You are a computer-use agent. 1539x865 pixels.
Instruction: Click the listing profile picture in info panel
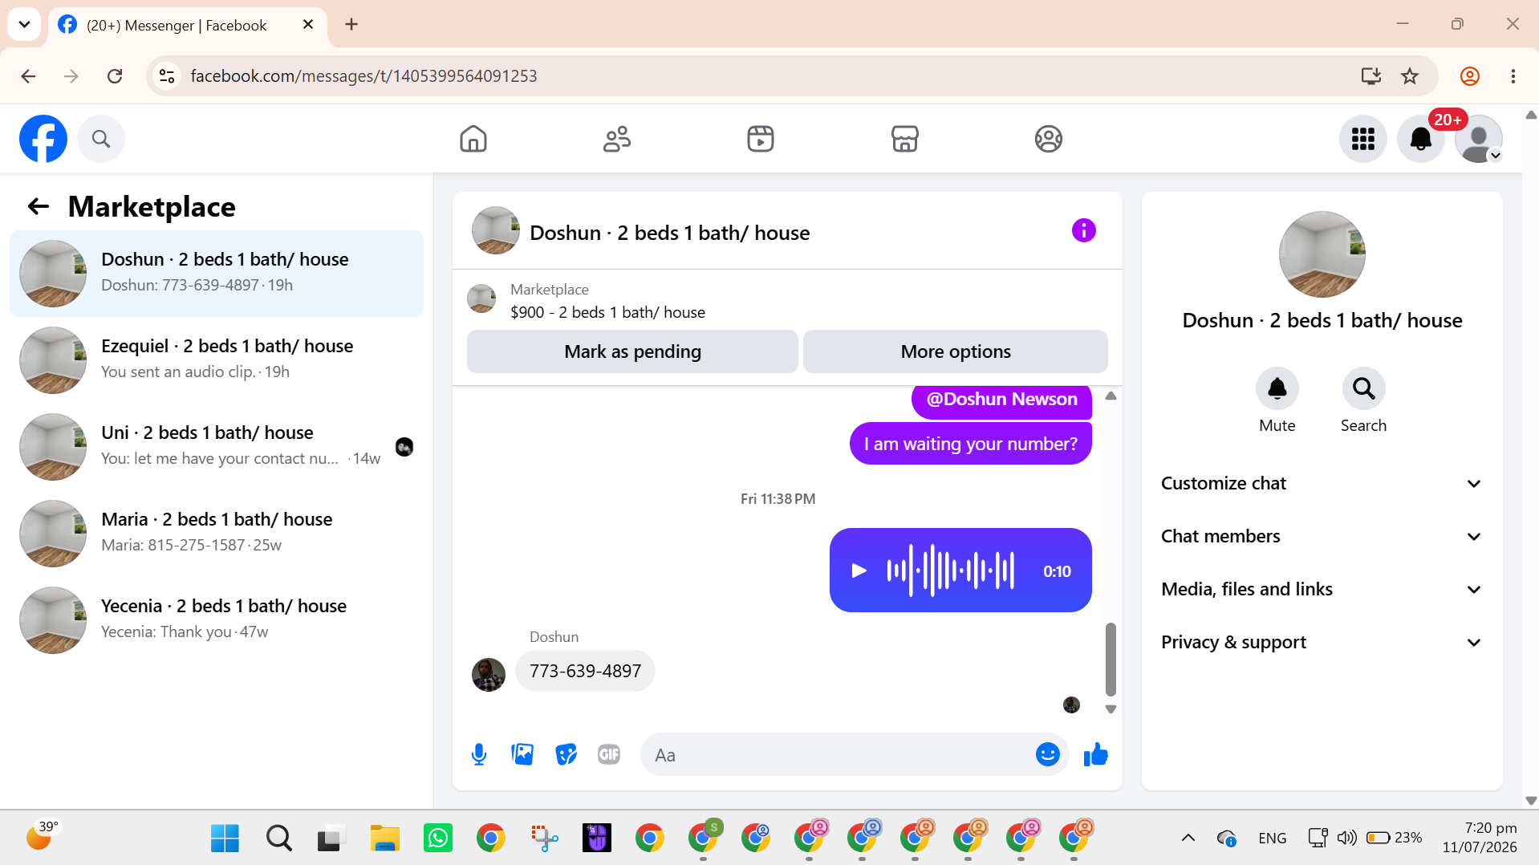pos(1322,254)
